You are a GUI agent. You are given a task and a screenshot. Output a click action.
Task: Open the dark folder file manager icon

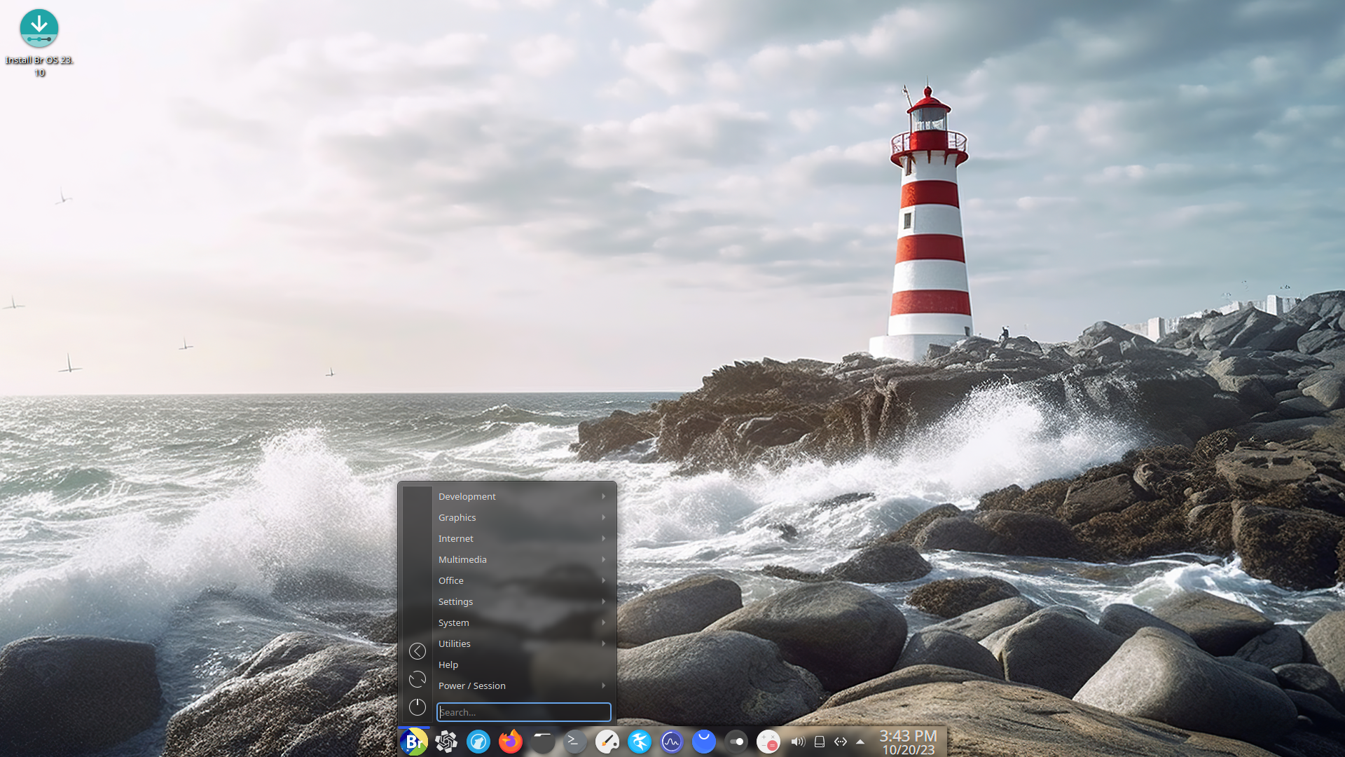543,742
